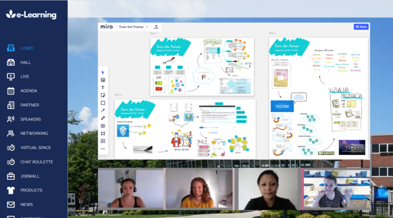Click the Networking people icon

point(10,134)
